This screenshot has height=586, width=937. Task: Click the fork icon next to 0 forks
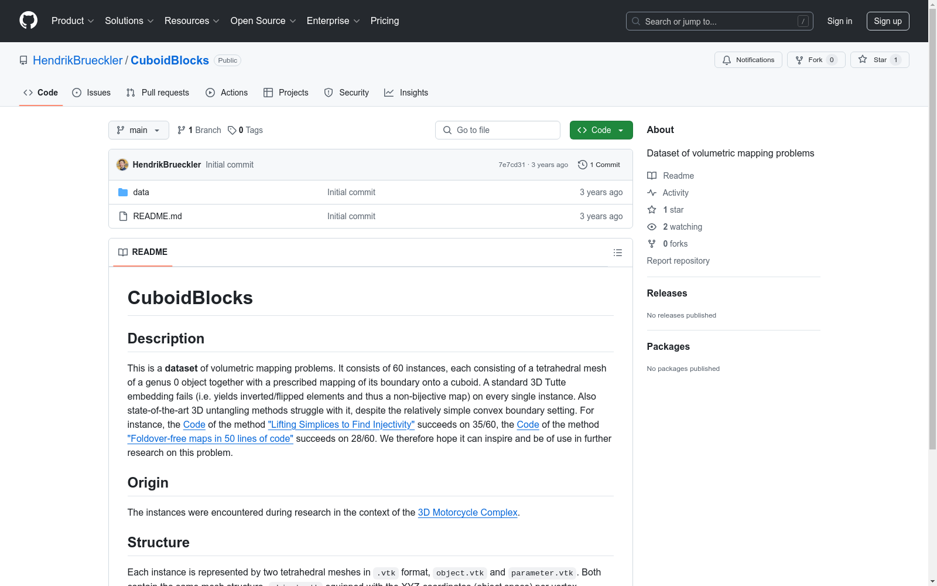652,244
